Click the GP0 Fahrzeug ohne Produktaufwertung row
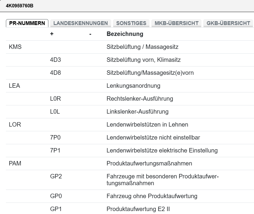 152,196
